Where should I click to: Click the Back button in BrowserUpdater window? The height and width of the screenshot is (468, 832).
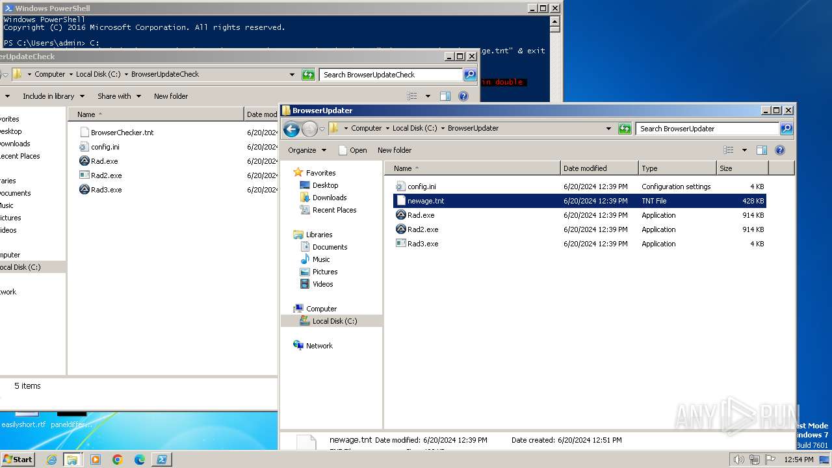tap(291, 129)
